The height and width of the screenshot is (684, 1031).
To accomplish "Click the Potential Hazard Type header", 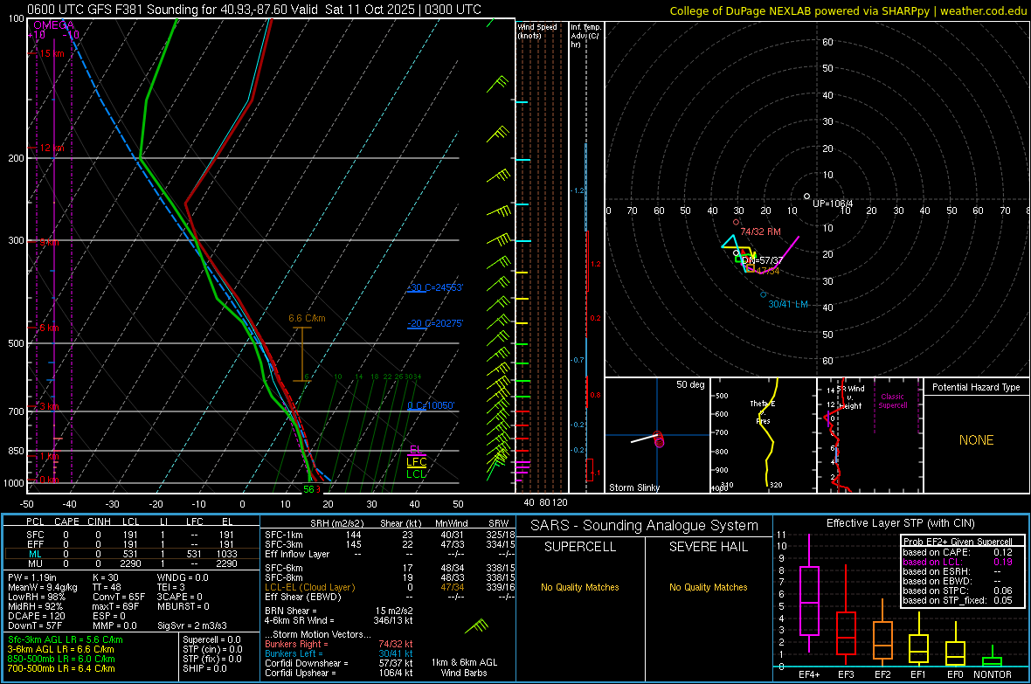I will pyautogui.click(x=976, y=387).
